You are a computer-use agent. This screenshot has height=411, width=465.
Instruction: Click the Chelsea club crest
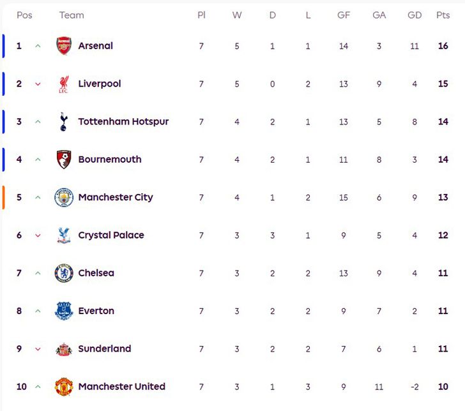click(64, 273)
